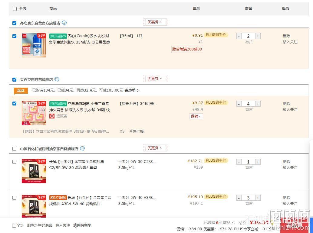
Task: Click the 京东超市 badge on the 齐心胶水 item
Action: click(x=58, y=36)
